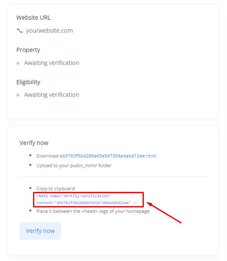Click the link icon beside yourwebsite.com

click(x=19, y=31)
